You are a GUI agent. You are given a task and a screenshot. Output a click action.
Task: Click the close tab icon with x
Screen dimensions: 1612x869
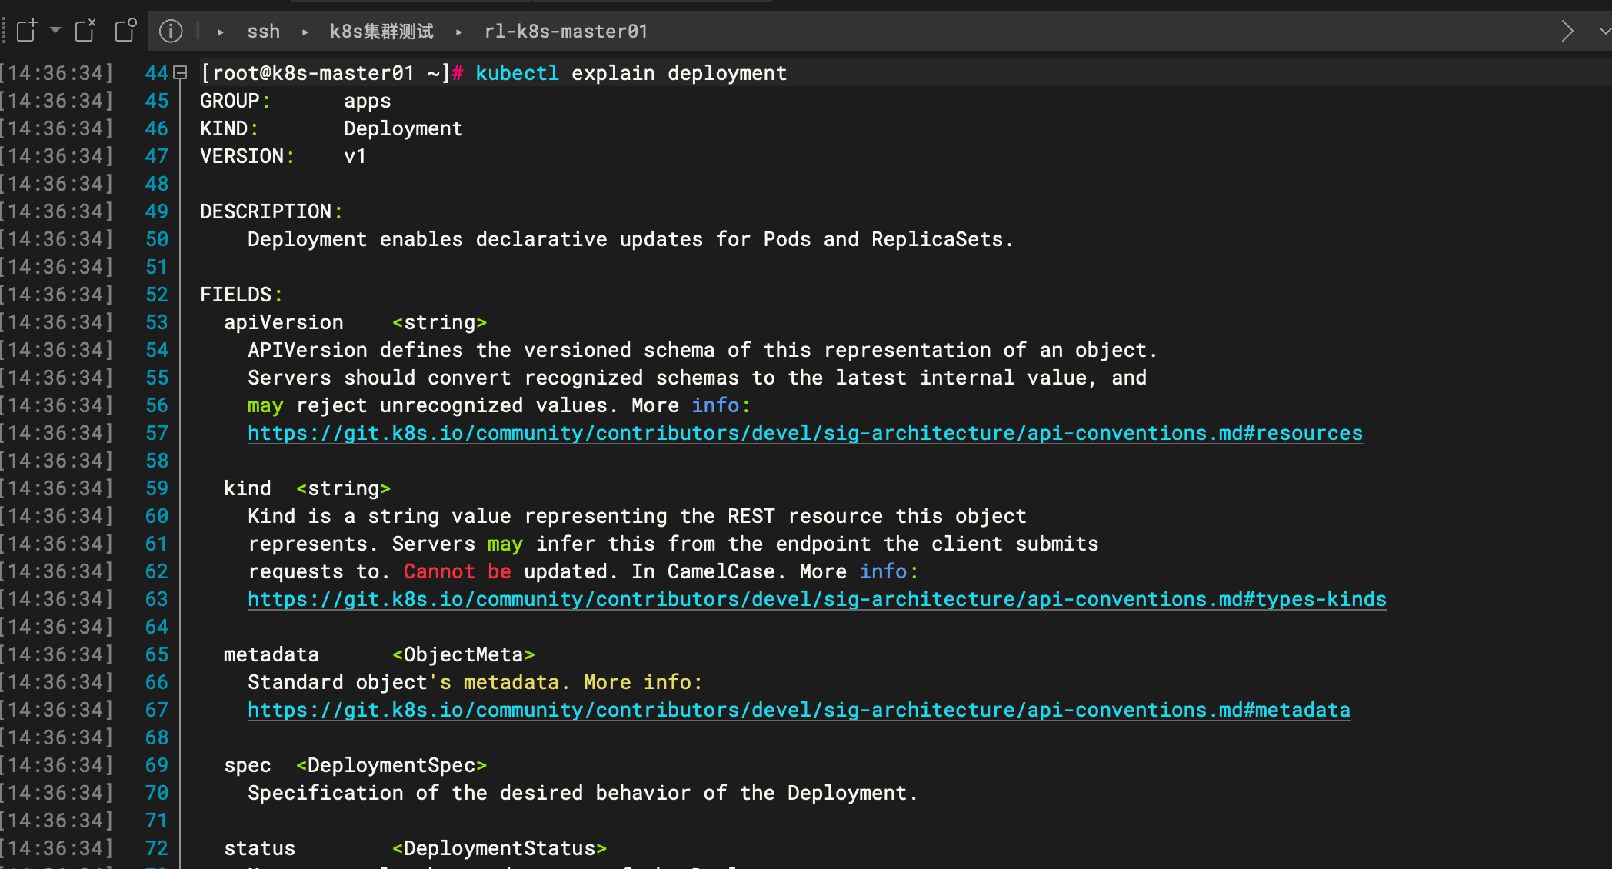pyautogui.click(x=85, y=31)
